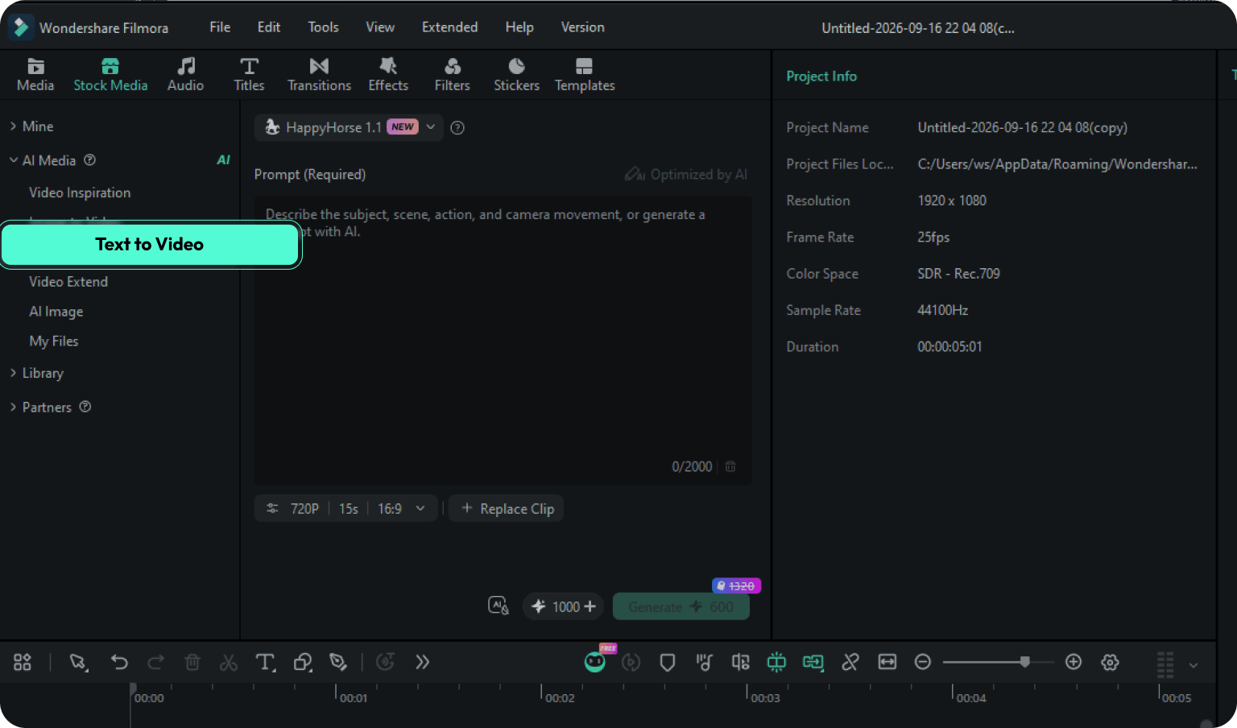This screenshot has height=728, width=1237.
Task: Select the pen drawing tool
Action: click(x=338, y=662)
